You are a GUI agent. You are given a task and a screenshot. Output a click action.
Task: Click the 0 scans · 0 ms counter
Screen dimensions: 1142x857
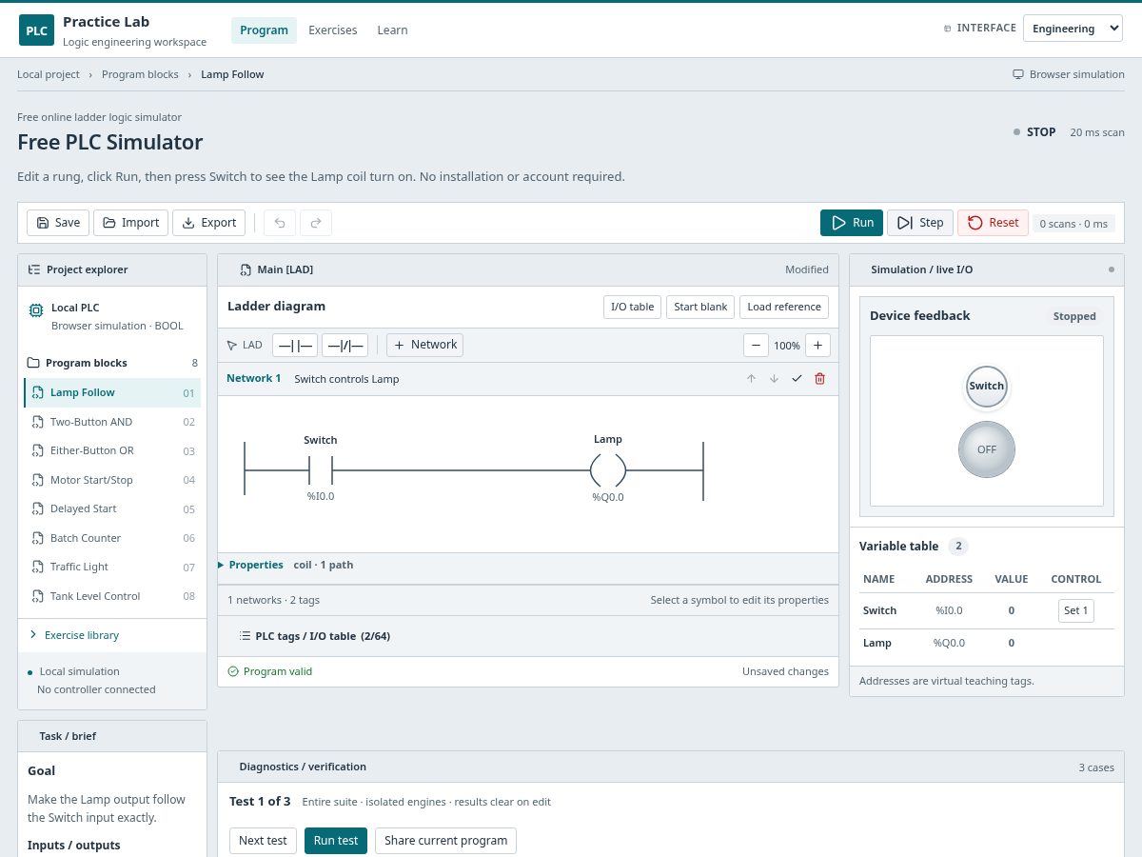click(1073, 224)
